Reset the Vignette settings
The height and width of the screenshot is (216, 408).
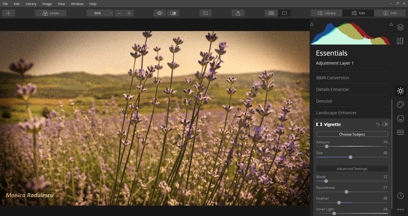coord(378,125)
